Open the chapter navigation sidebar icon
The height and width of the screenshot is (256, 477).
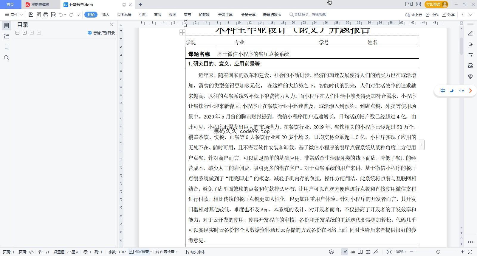(x=7, y=36)
